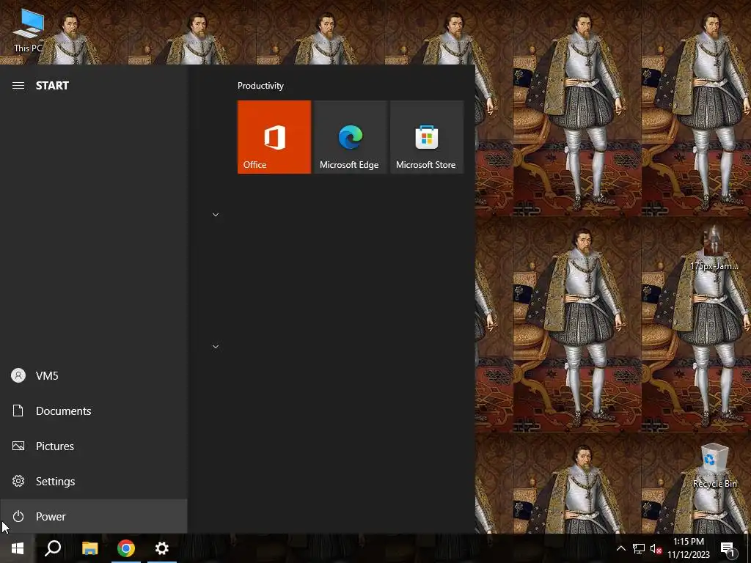Click the Show desktop strip at taskbar end
Image resolution: width=751 pixels, height=563 pixels.
pos(748,548)
